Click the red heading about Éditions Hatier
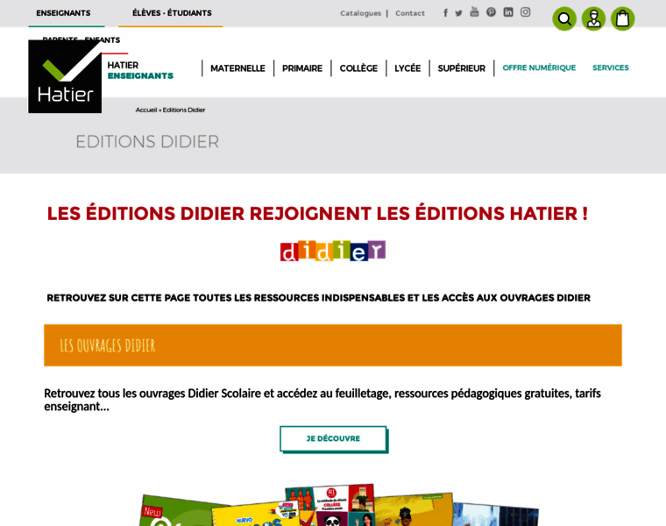 tap(317, 213)
